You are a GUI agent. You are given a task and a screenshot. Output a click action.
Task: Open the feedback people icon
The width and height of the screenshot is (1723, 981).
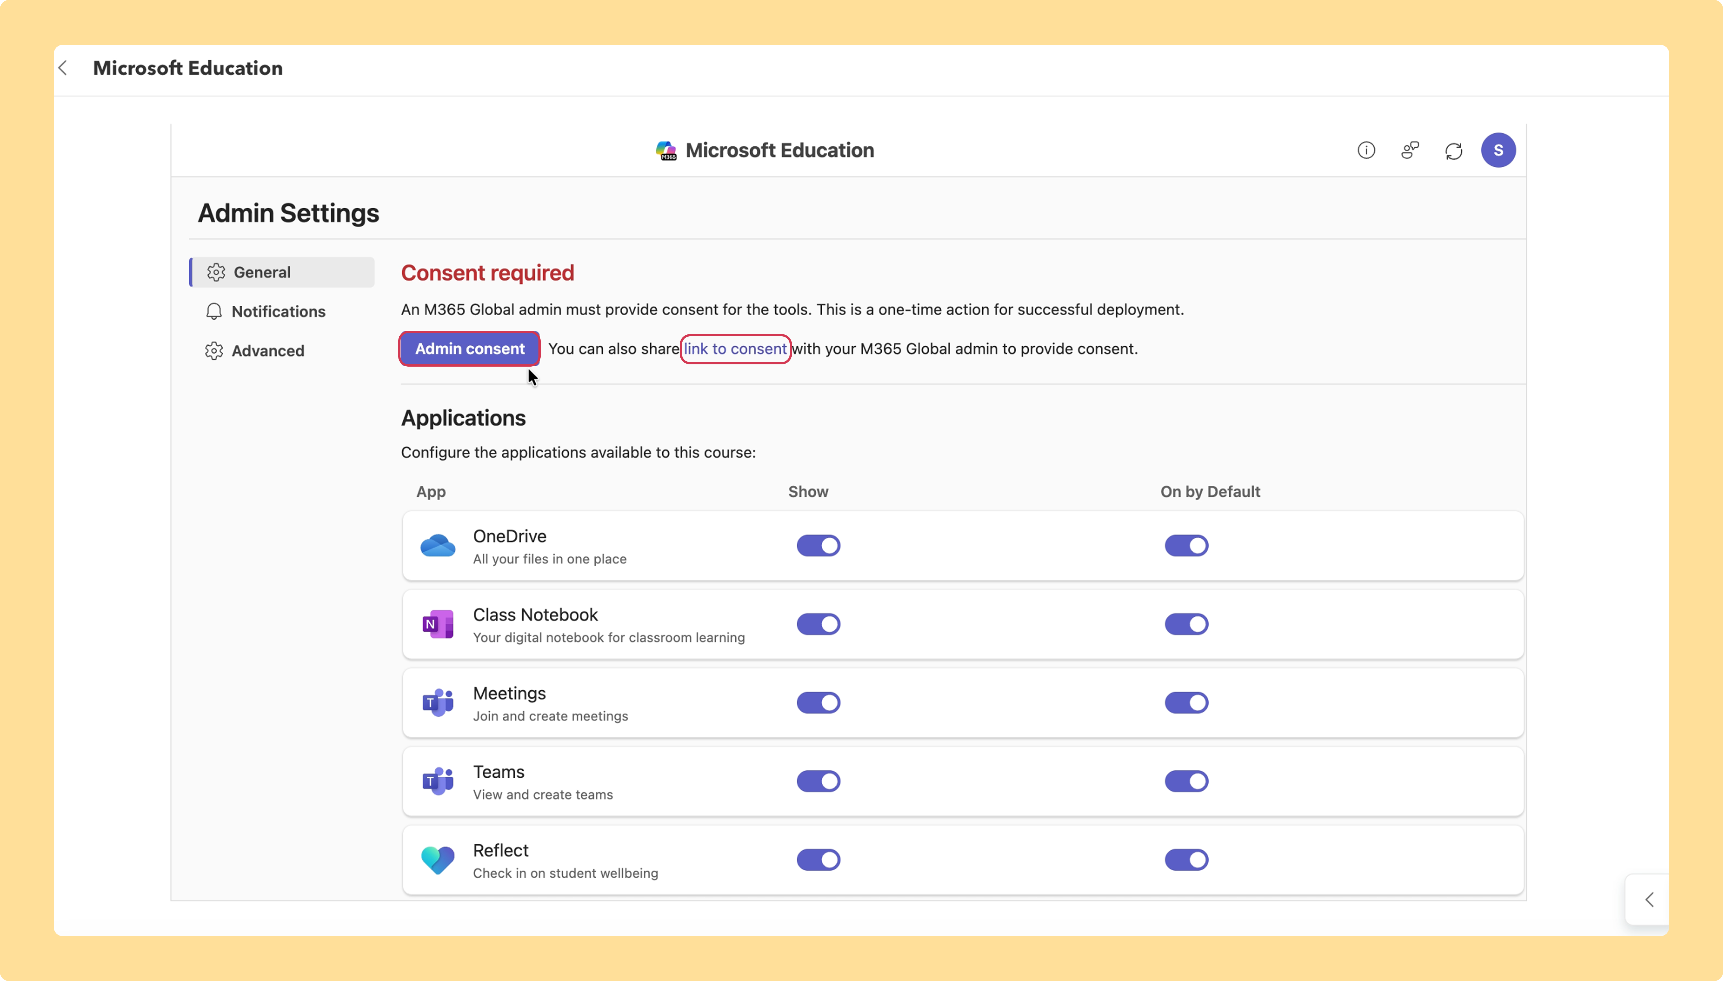1409,150
